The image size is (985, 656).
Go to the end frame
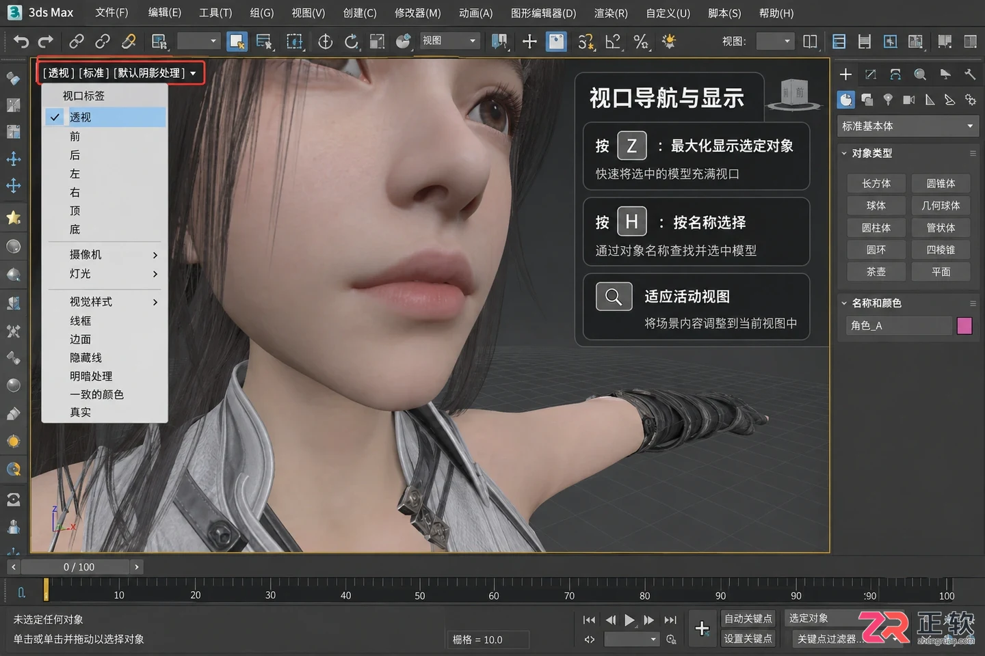tap(670, 620)
